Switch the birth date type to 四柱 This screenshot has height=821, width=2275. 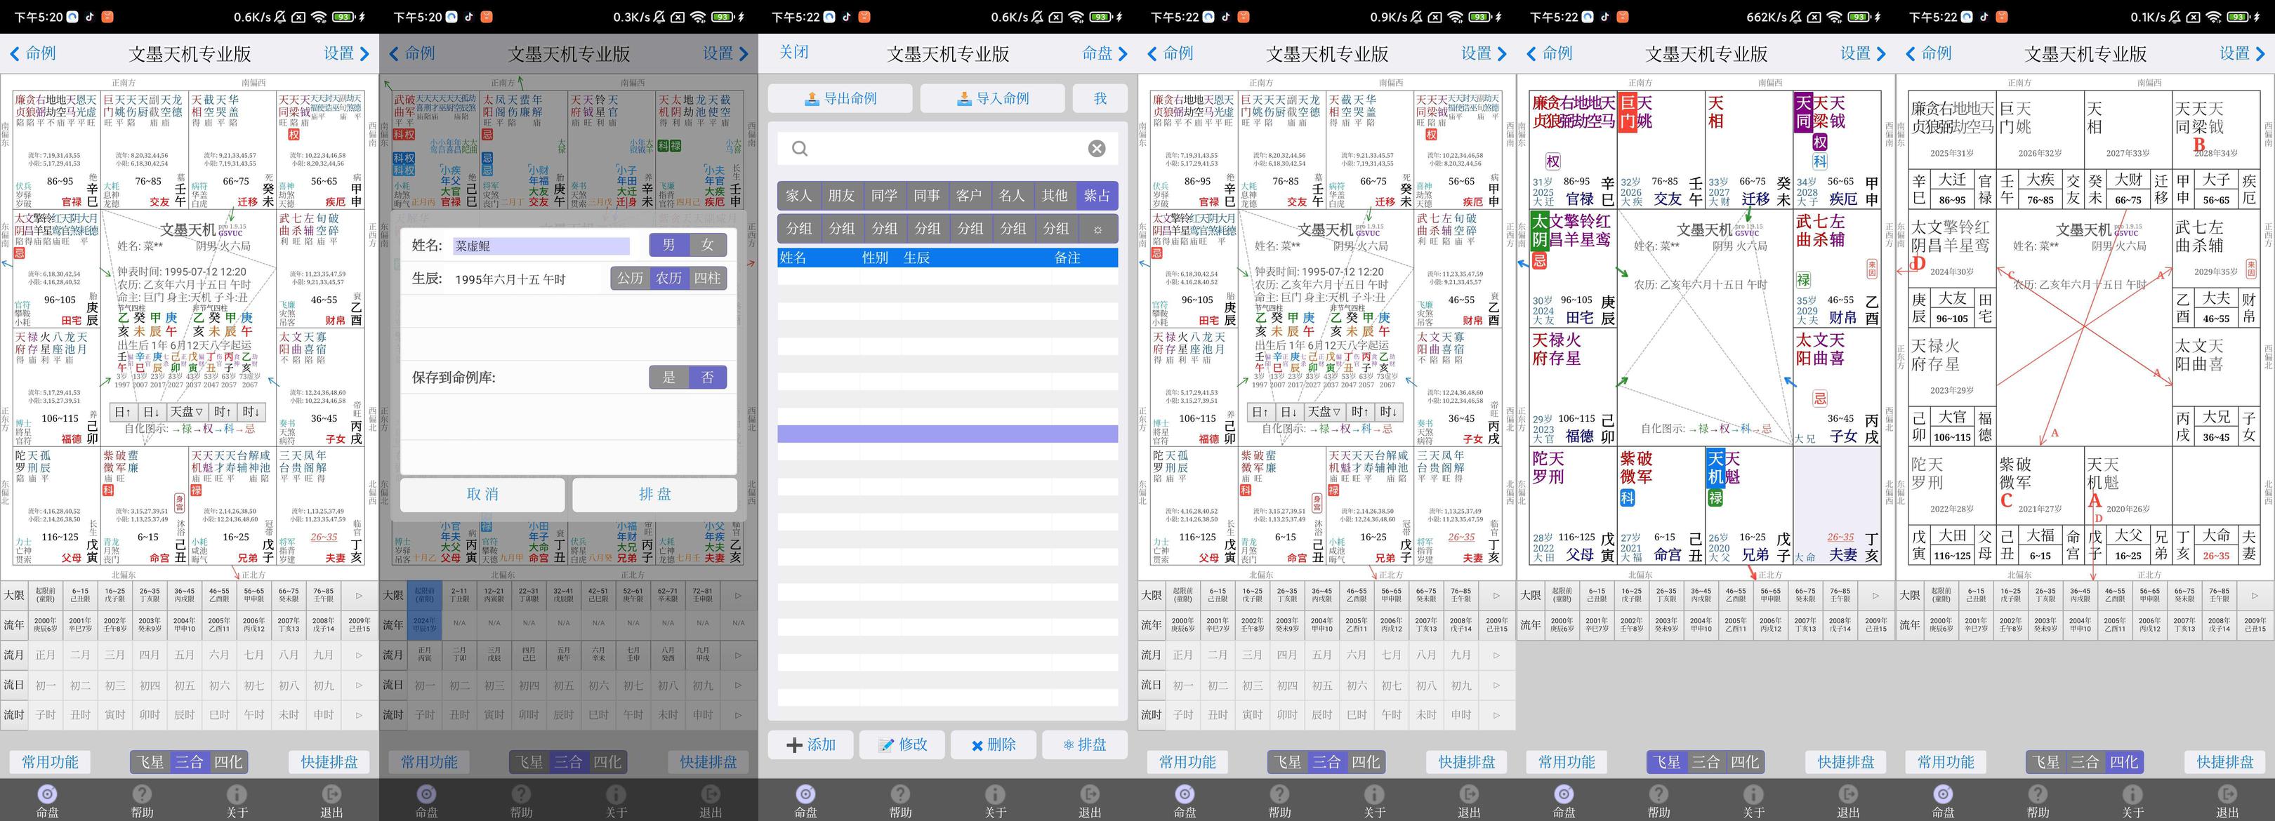[x=706, y=278]
